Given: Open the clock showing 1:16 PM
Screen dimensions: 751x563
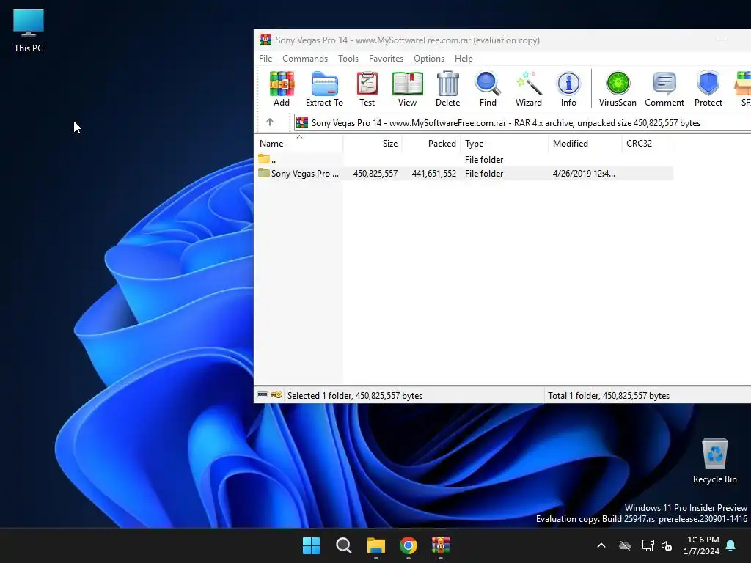Looking at the screenshot, I should point(702,545).
